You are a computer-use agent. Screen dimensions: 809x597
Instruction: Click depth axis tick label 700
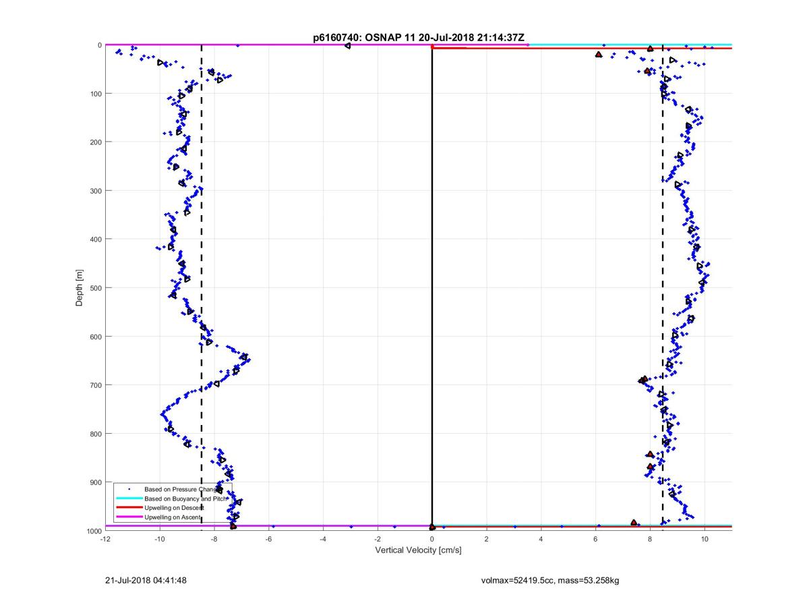(x=95, y=385)
